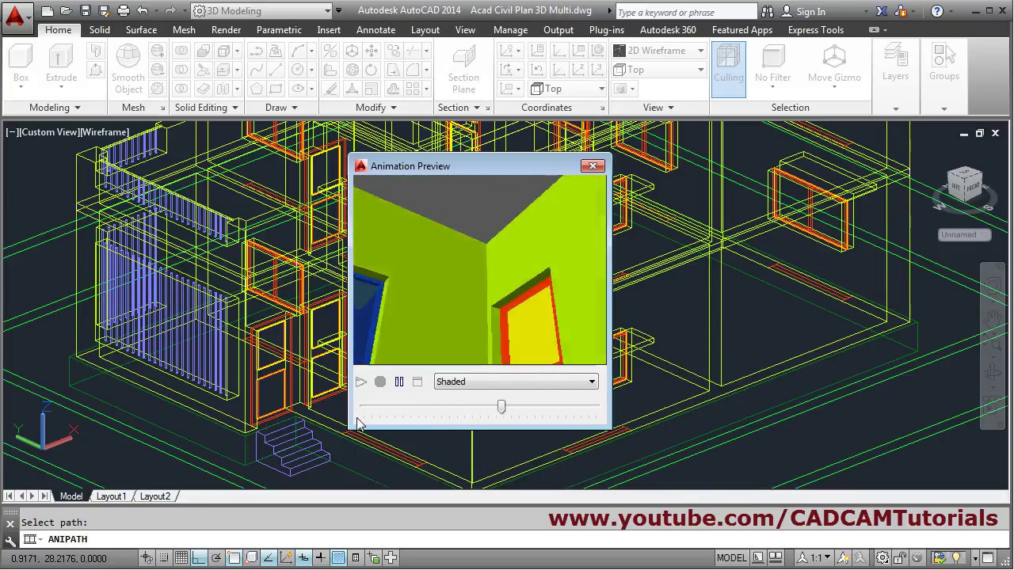Click the Undo arrow icon
The image size is (1014, 570).
coord(143,11)
